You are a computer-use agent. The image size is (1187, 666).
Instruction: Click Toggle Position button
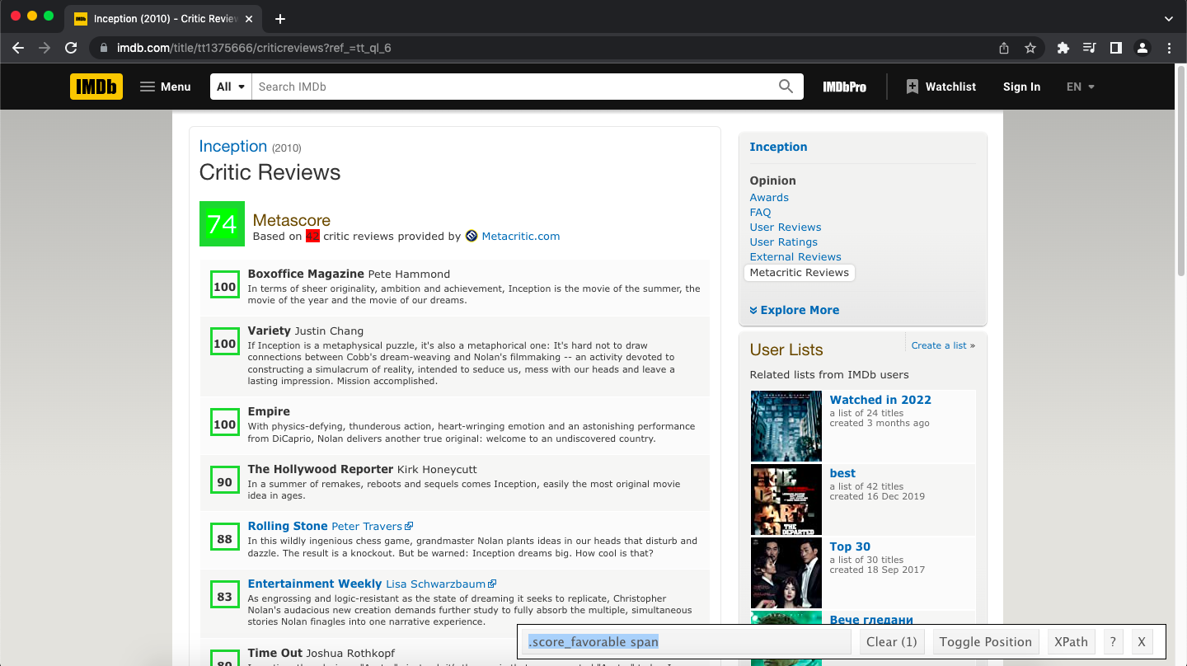[x=986, y=642]
